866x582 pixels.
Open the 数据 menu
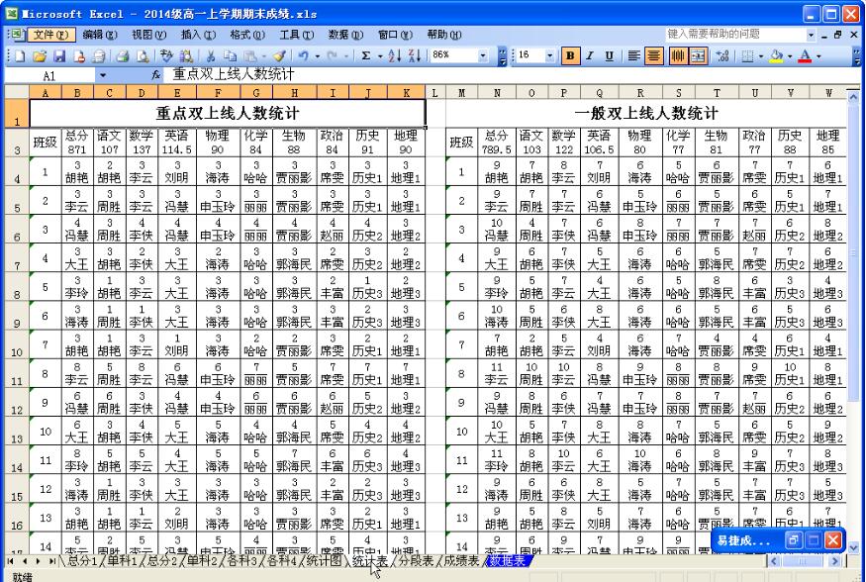coord(345,35)
